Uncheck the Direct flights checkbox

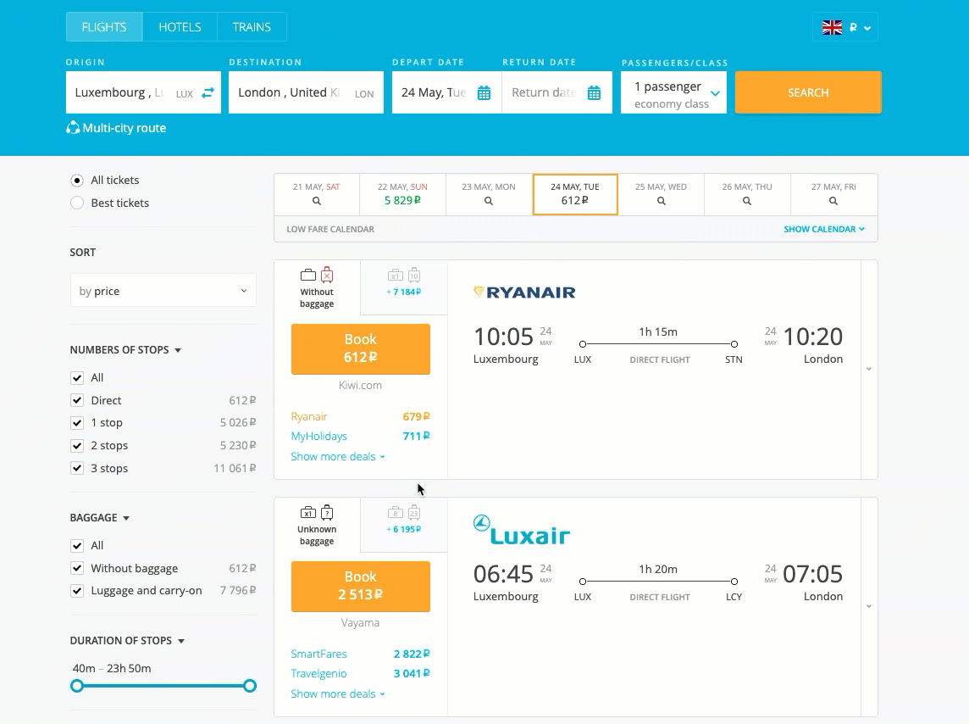pos(76,401)
